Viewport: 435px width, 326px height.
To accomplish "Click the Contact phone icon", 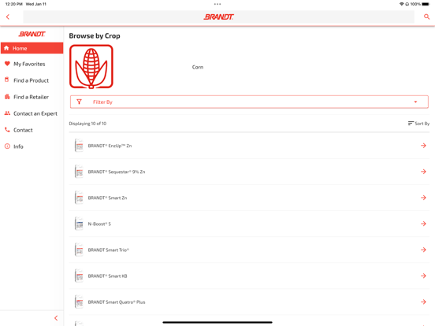I will point(7,129).
